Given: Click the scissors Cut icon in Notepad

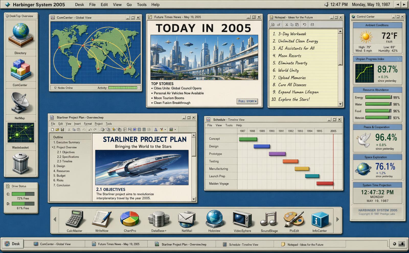Looking at the screenshot, I should (287, 24).
